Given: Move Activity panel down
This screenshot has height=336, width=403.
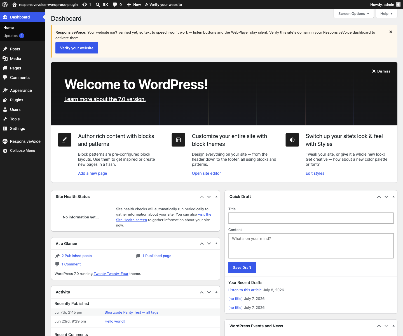Looking at the screenshot, I should (209, 292).
